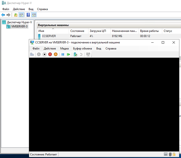Click the grayed Start VM button

(x=39, y=54)
